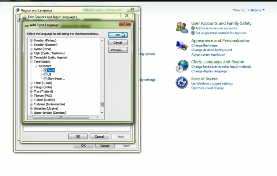Screen dimensions: 277x176
Task: Expand Ukrainian (Ukraine) tree node
Action: (x=31, y=109)
